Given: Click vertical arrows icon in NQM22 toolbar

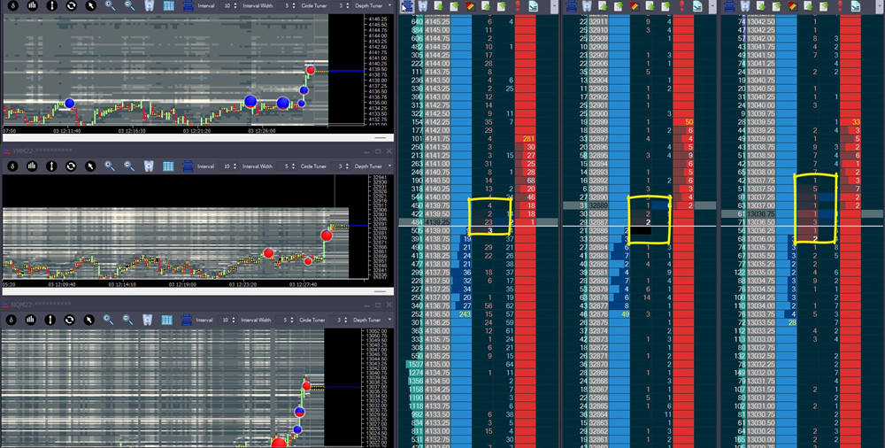Looking at the screenshot, I should click(50, 320).
